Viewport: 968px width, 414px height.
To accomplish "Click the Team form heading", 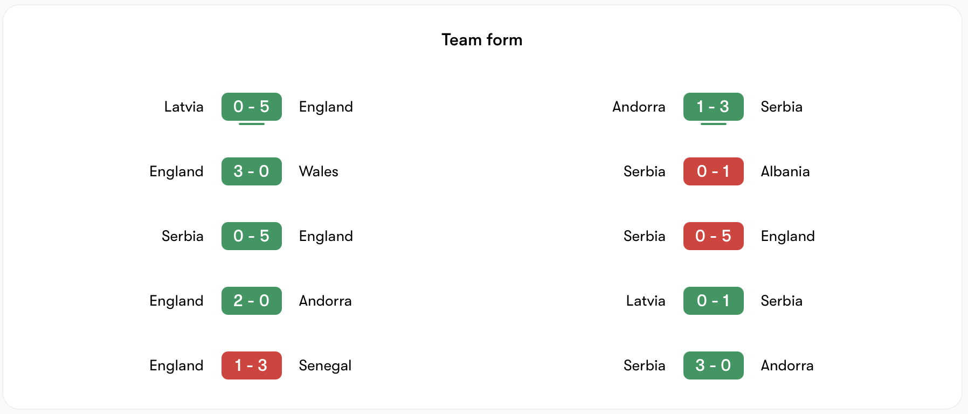I will [x=482, y=40].
